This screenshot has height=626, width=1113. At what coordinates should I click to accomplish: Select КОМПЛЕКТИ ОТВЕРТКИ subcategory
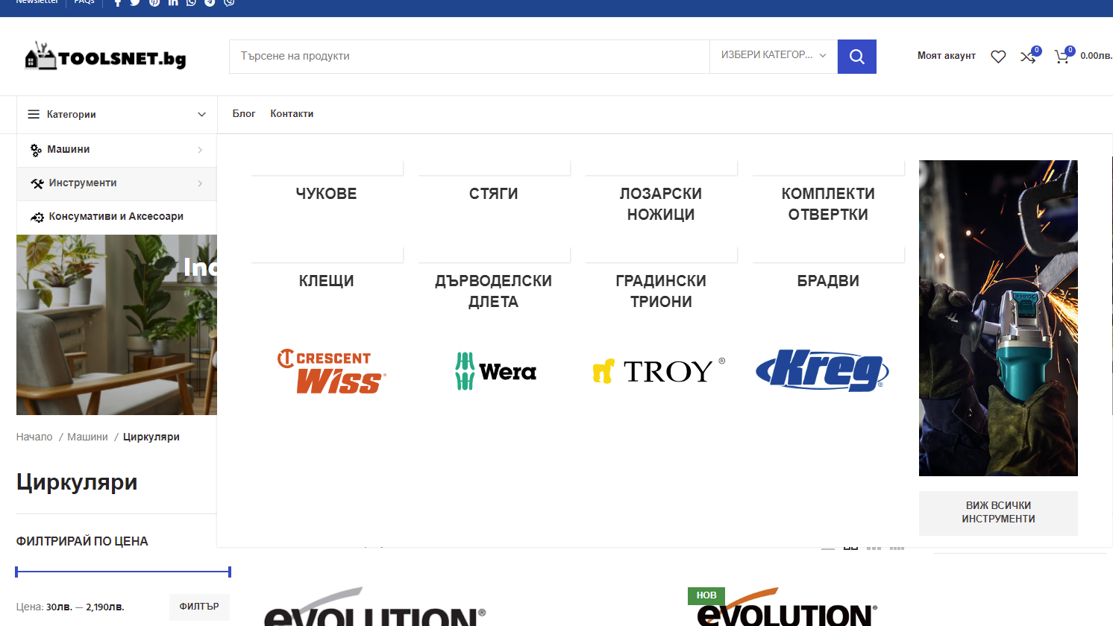(828, 204)
